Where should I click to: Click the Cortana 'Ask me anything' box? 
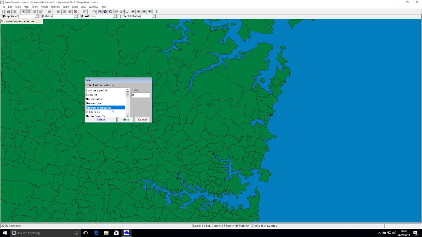pyautogui.click(x=45, y=233)
